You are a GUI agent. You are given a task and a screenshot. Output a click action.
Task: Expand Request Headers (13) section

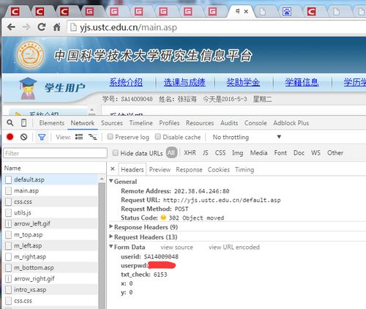coord(111,237)
